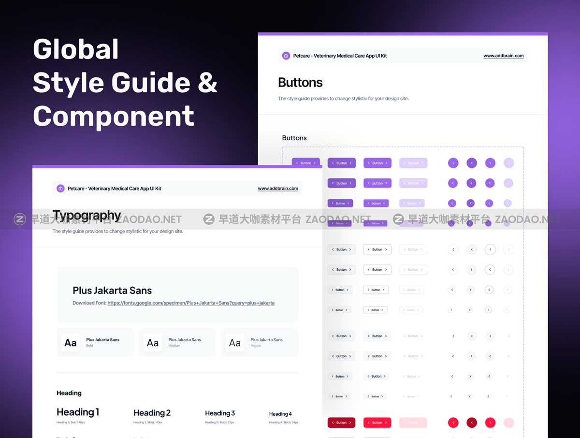Click the dark red Button in the bottom row
This screenshot has height=438, width=580.
[342, 423]
